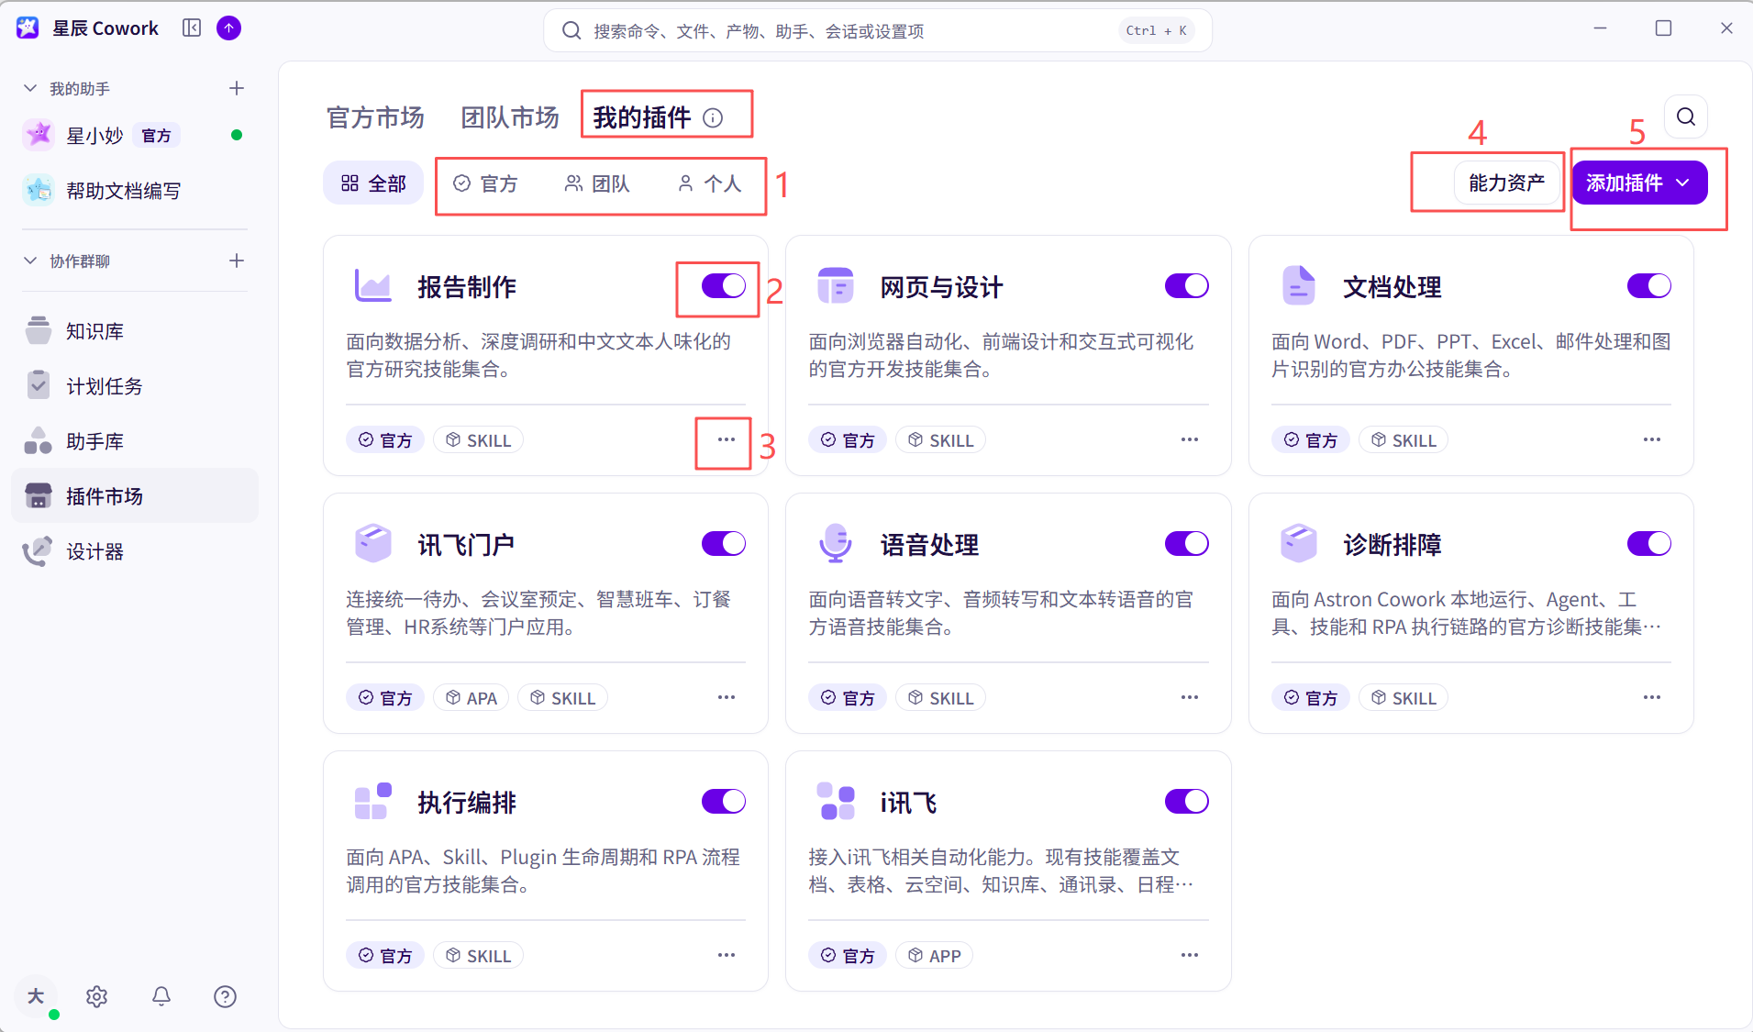
Task: Disable the 文档处理 plugin toggle
Action: pos(1649,286)
